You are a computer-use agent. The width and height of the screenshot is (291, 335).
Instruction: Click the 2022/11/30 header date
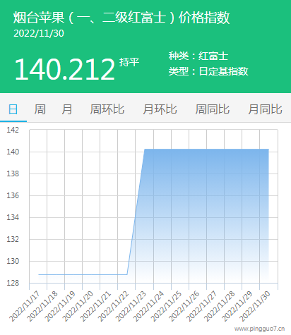click(39, 33)
